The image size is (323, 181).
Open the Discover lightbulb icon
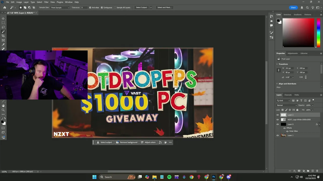point(313,8)
